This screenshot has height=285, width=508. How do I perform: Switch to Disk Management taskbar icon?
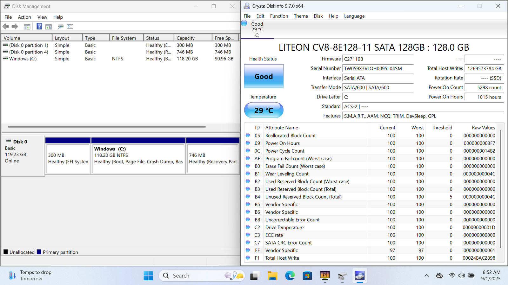point(342,276)
